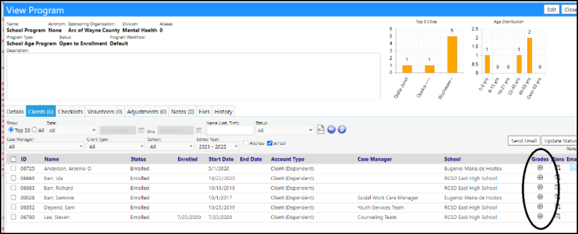
Task: Open grades for Barr, Sammie
Action: point(540,197)
